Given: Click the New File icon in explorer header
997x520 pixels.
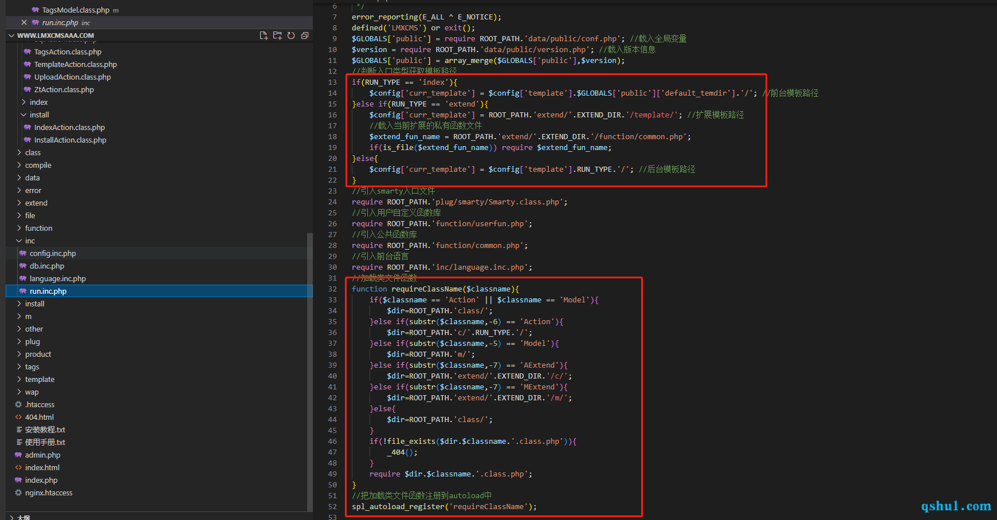Looking at the screenshot, I should coord(264,36).
